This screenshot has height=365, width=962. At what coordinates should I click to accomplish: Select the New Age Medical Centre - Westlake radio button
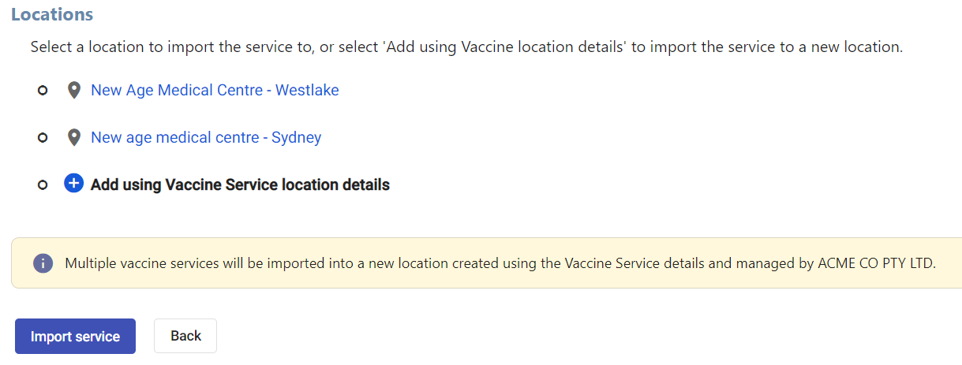coord(43,91)
